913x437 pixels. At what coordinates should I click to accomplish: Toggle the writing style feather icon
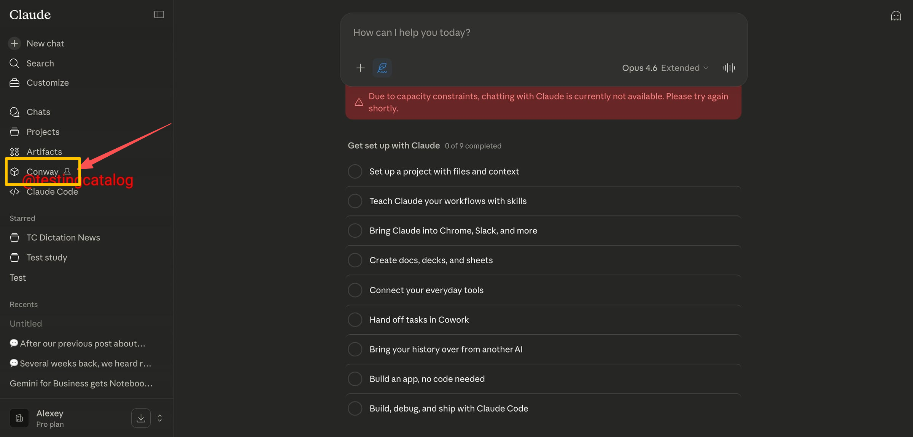click(x=382, y=68)
